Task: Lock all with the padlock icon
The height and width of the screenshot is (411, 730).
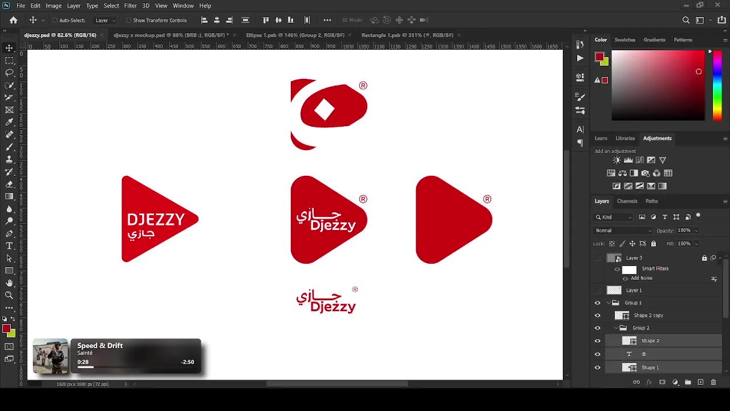Action: click(x=654, y=244)
